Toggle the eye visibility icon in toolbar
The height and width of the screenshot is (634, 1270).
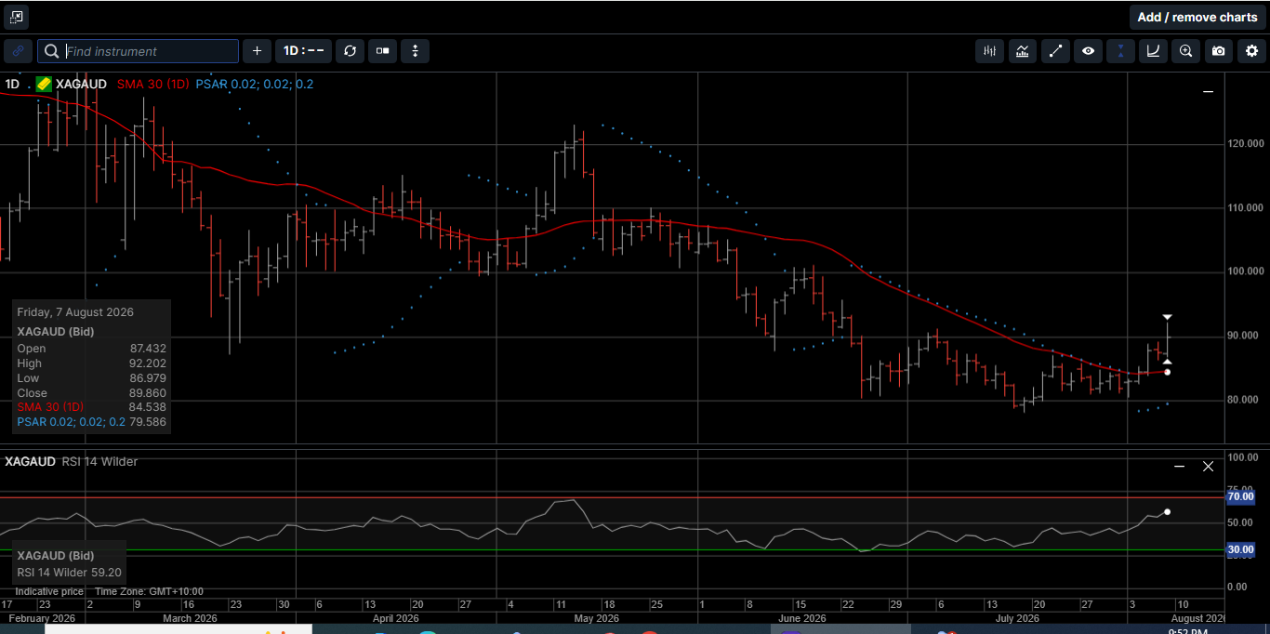[1088, 51]
